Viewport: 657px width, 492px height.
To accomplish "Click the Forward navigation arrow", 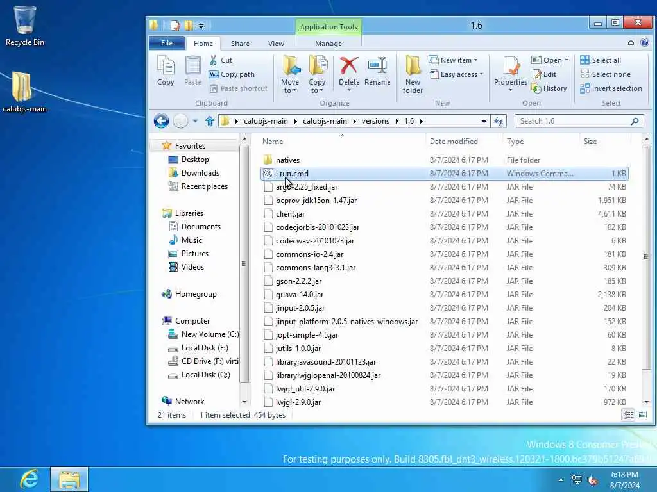I will [x=180, y=121].
